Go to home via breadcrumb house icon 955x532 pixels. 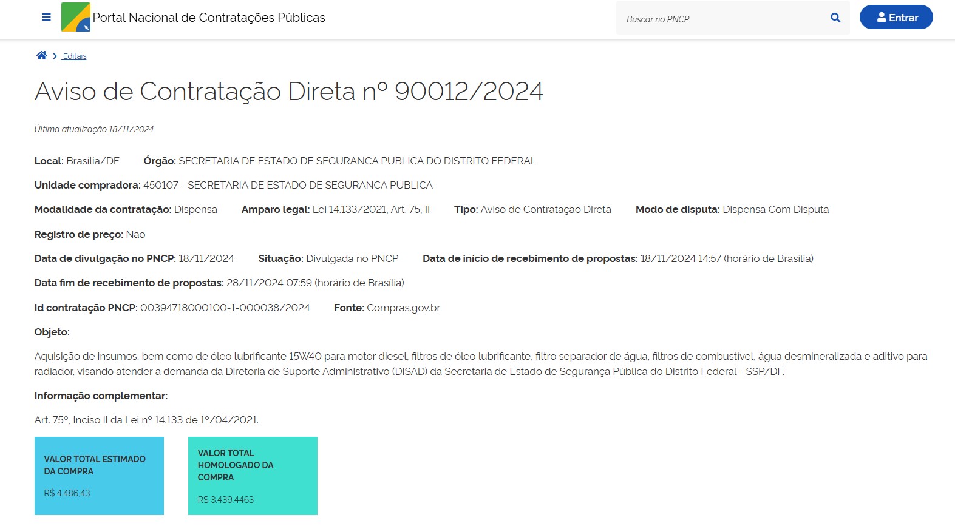[x=41, y=56]
